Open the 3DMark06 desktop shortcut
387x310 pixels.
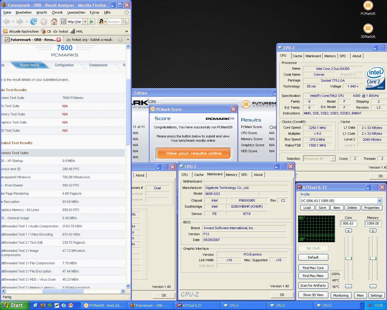tap(368, 31)
